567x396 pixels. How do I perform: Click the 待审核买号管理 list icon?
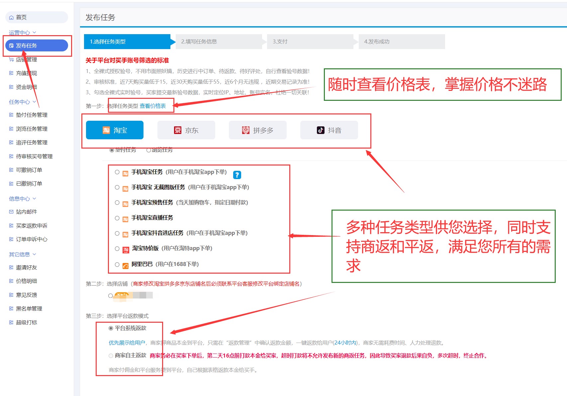tap(11, 156)
